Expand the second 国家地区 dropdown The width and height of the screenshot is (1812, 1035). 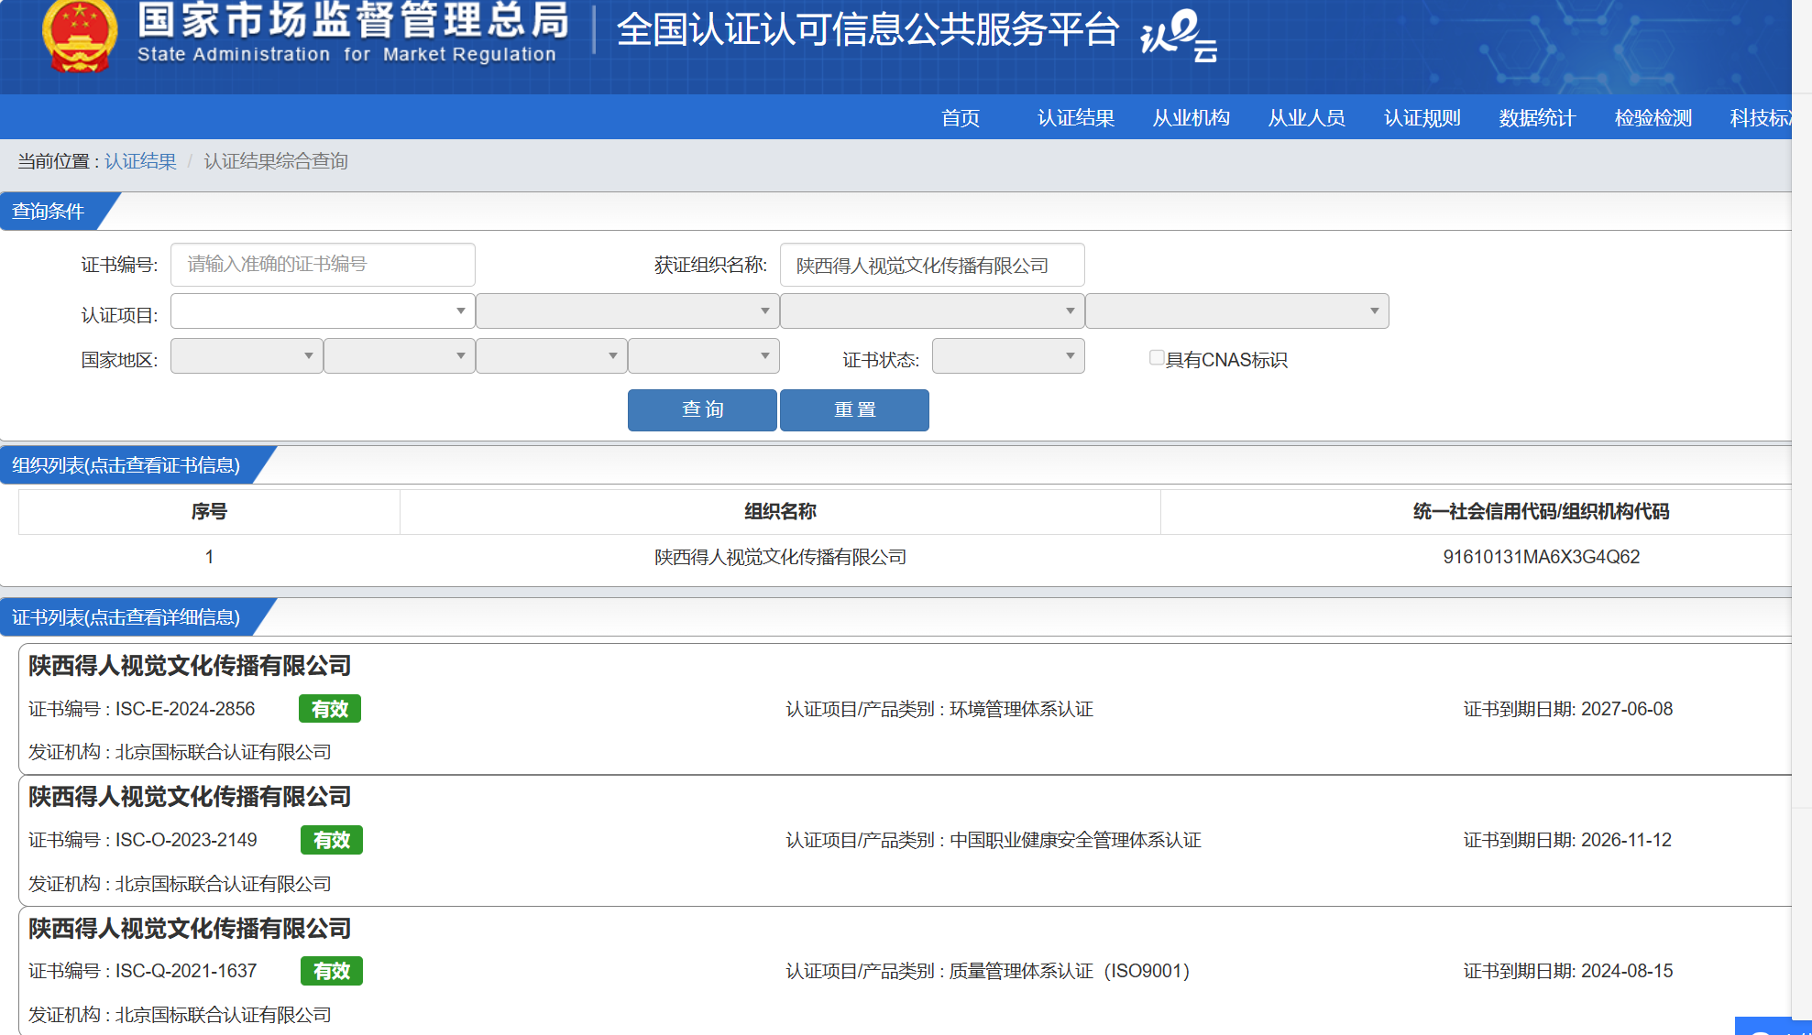pos(400,356)
